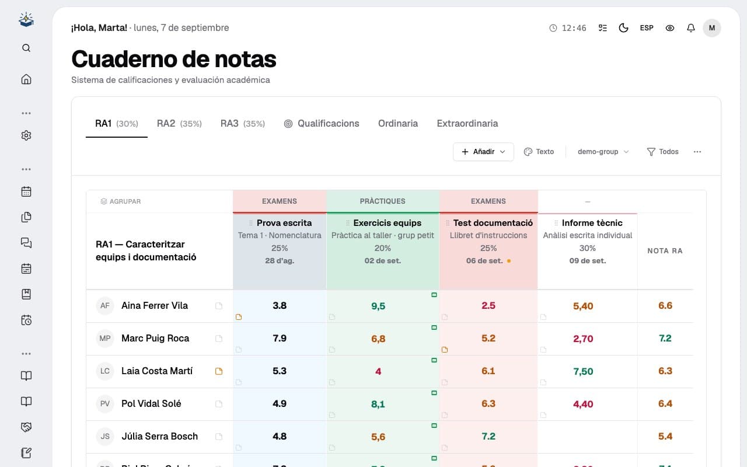Open Marta's profile avatar 'M'
The image size is (747, 467).
coord(712,28)
